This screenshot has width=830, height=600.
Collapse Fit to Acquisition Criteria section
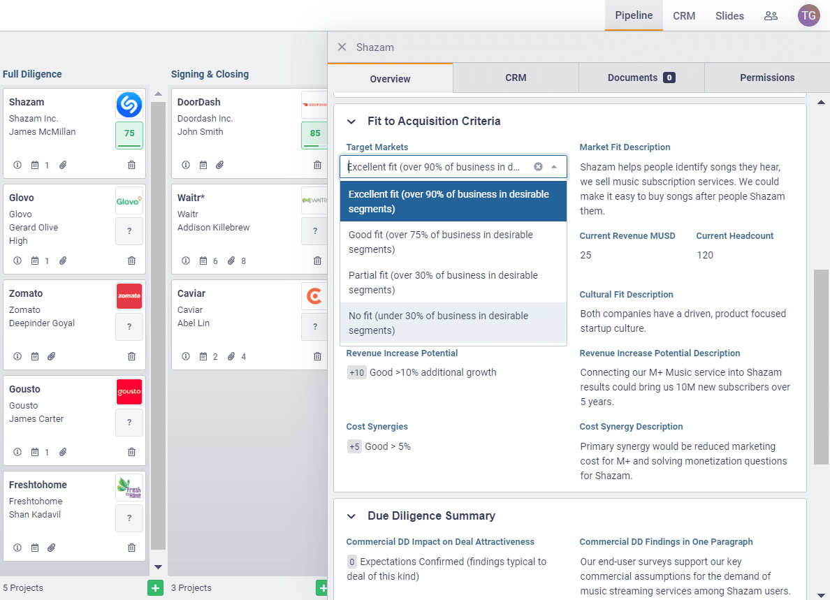pos(351,122)
